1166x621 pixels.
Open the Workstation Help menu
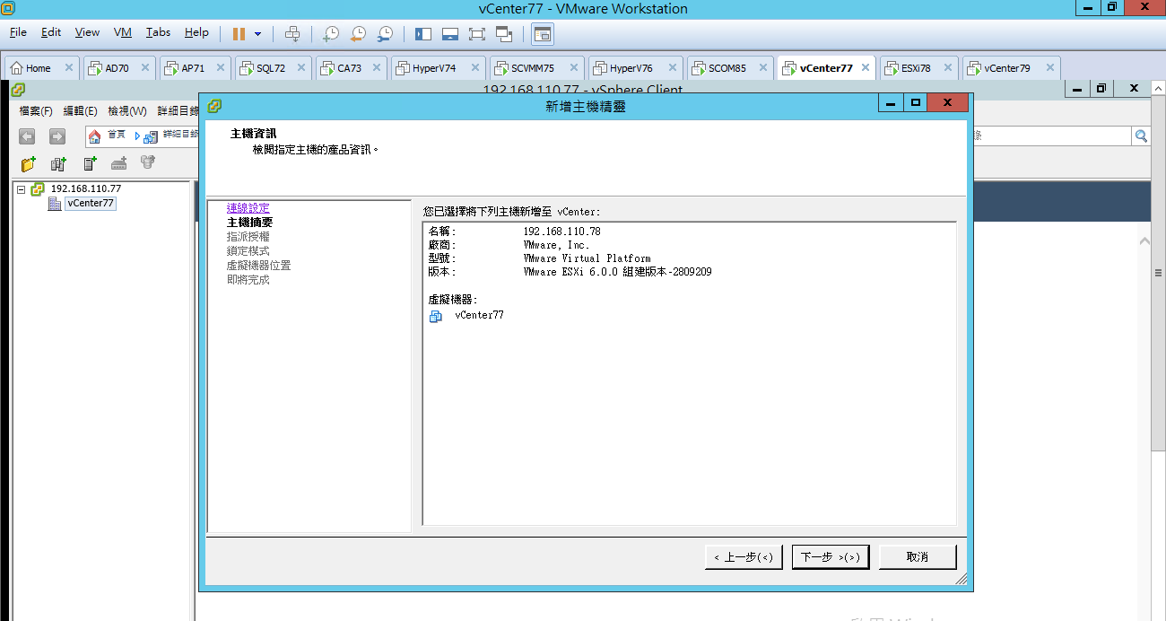click(x=196, y=32)
